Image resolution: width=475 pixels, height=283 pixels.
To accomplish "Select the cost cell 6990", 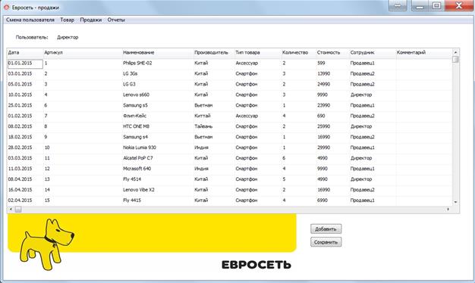I will [x=332, y=201].
